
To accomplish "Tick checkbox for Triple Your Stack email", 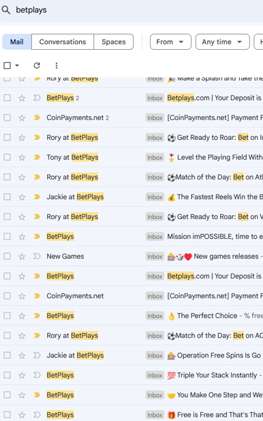I will [7, 375].
